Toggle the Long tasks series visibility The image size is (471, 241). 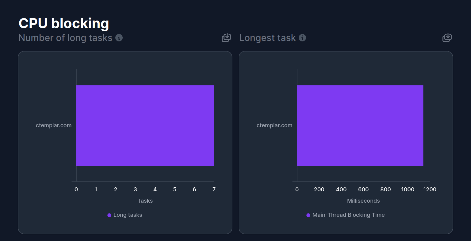coord(125,215)
